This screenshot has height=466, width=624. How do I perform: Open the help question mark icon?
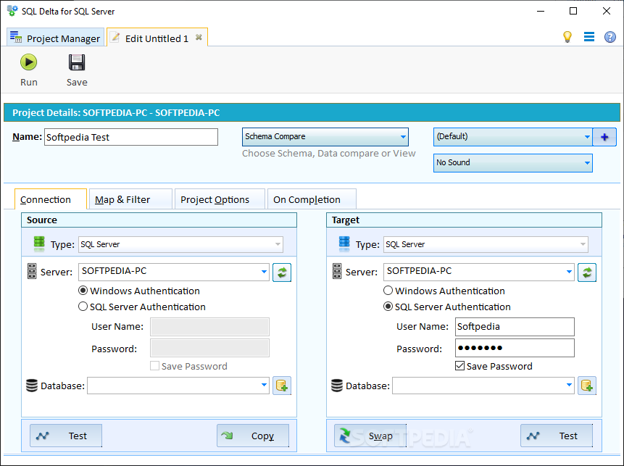(x=610, y=37)
